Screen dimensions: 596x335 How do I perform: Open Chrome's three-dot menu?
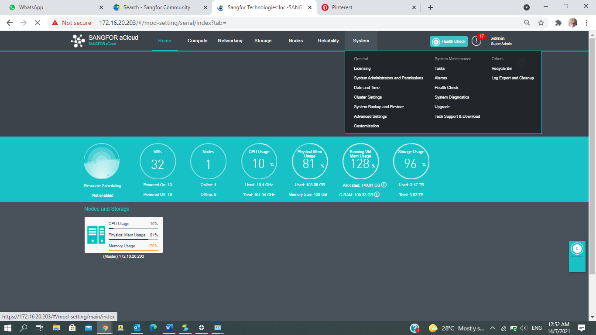586,23
